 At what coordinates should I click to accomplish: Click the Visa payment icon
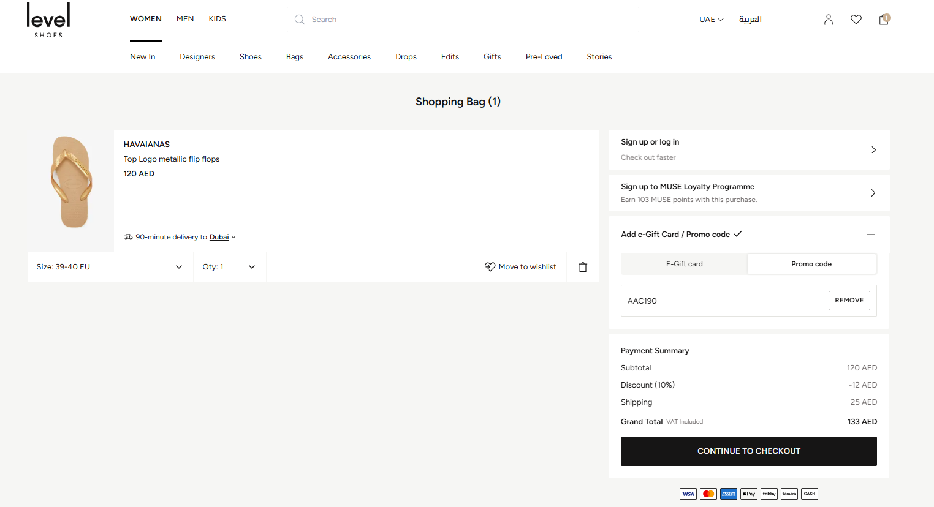[688, 494]
